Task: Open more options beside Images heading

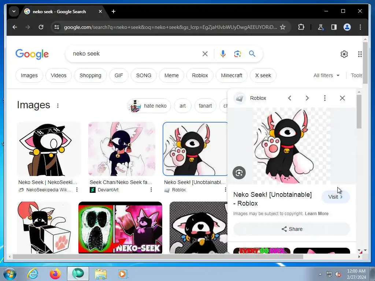Action: [x=58, y=106]
